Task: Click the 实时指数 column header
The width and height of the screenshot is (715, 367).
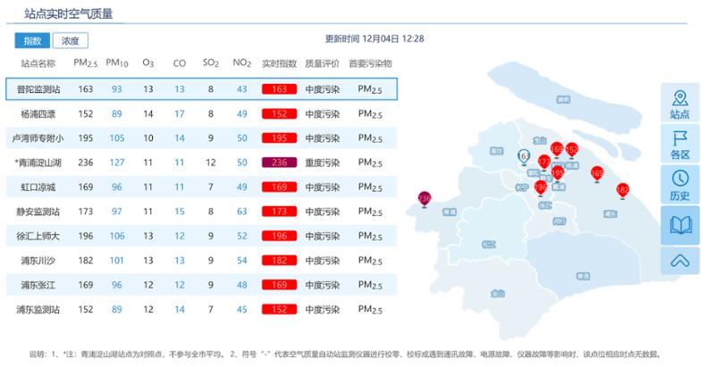Action: [x=278, y=64]
